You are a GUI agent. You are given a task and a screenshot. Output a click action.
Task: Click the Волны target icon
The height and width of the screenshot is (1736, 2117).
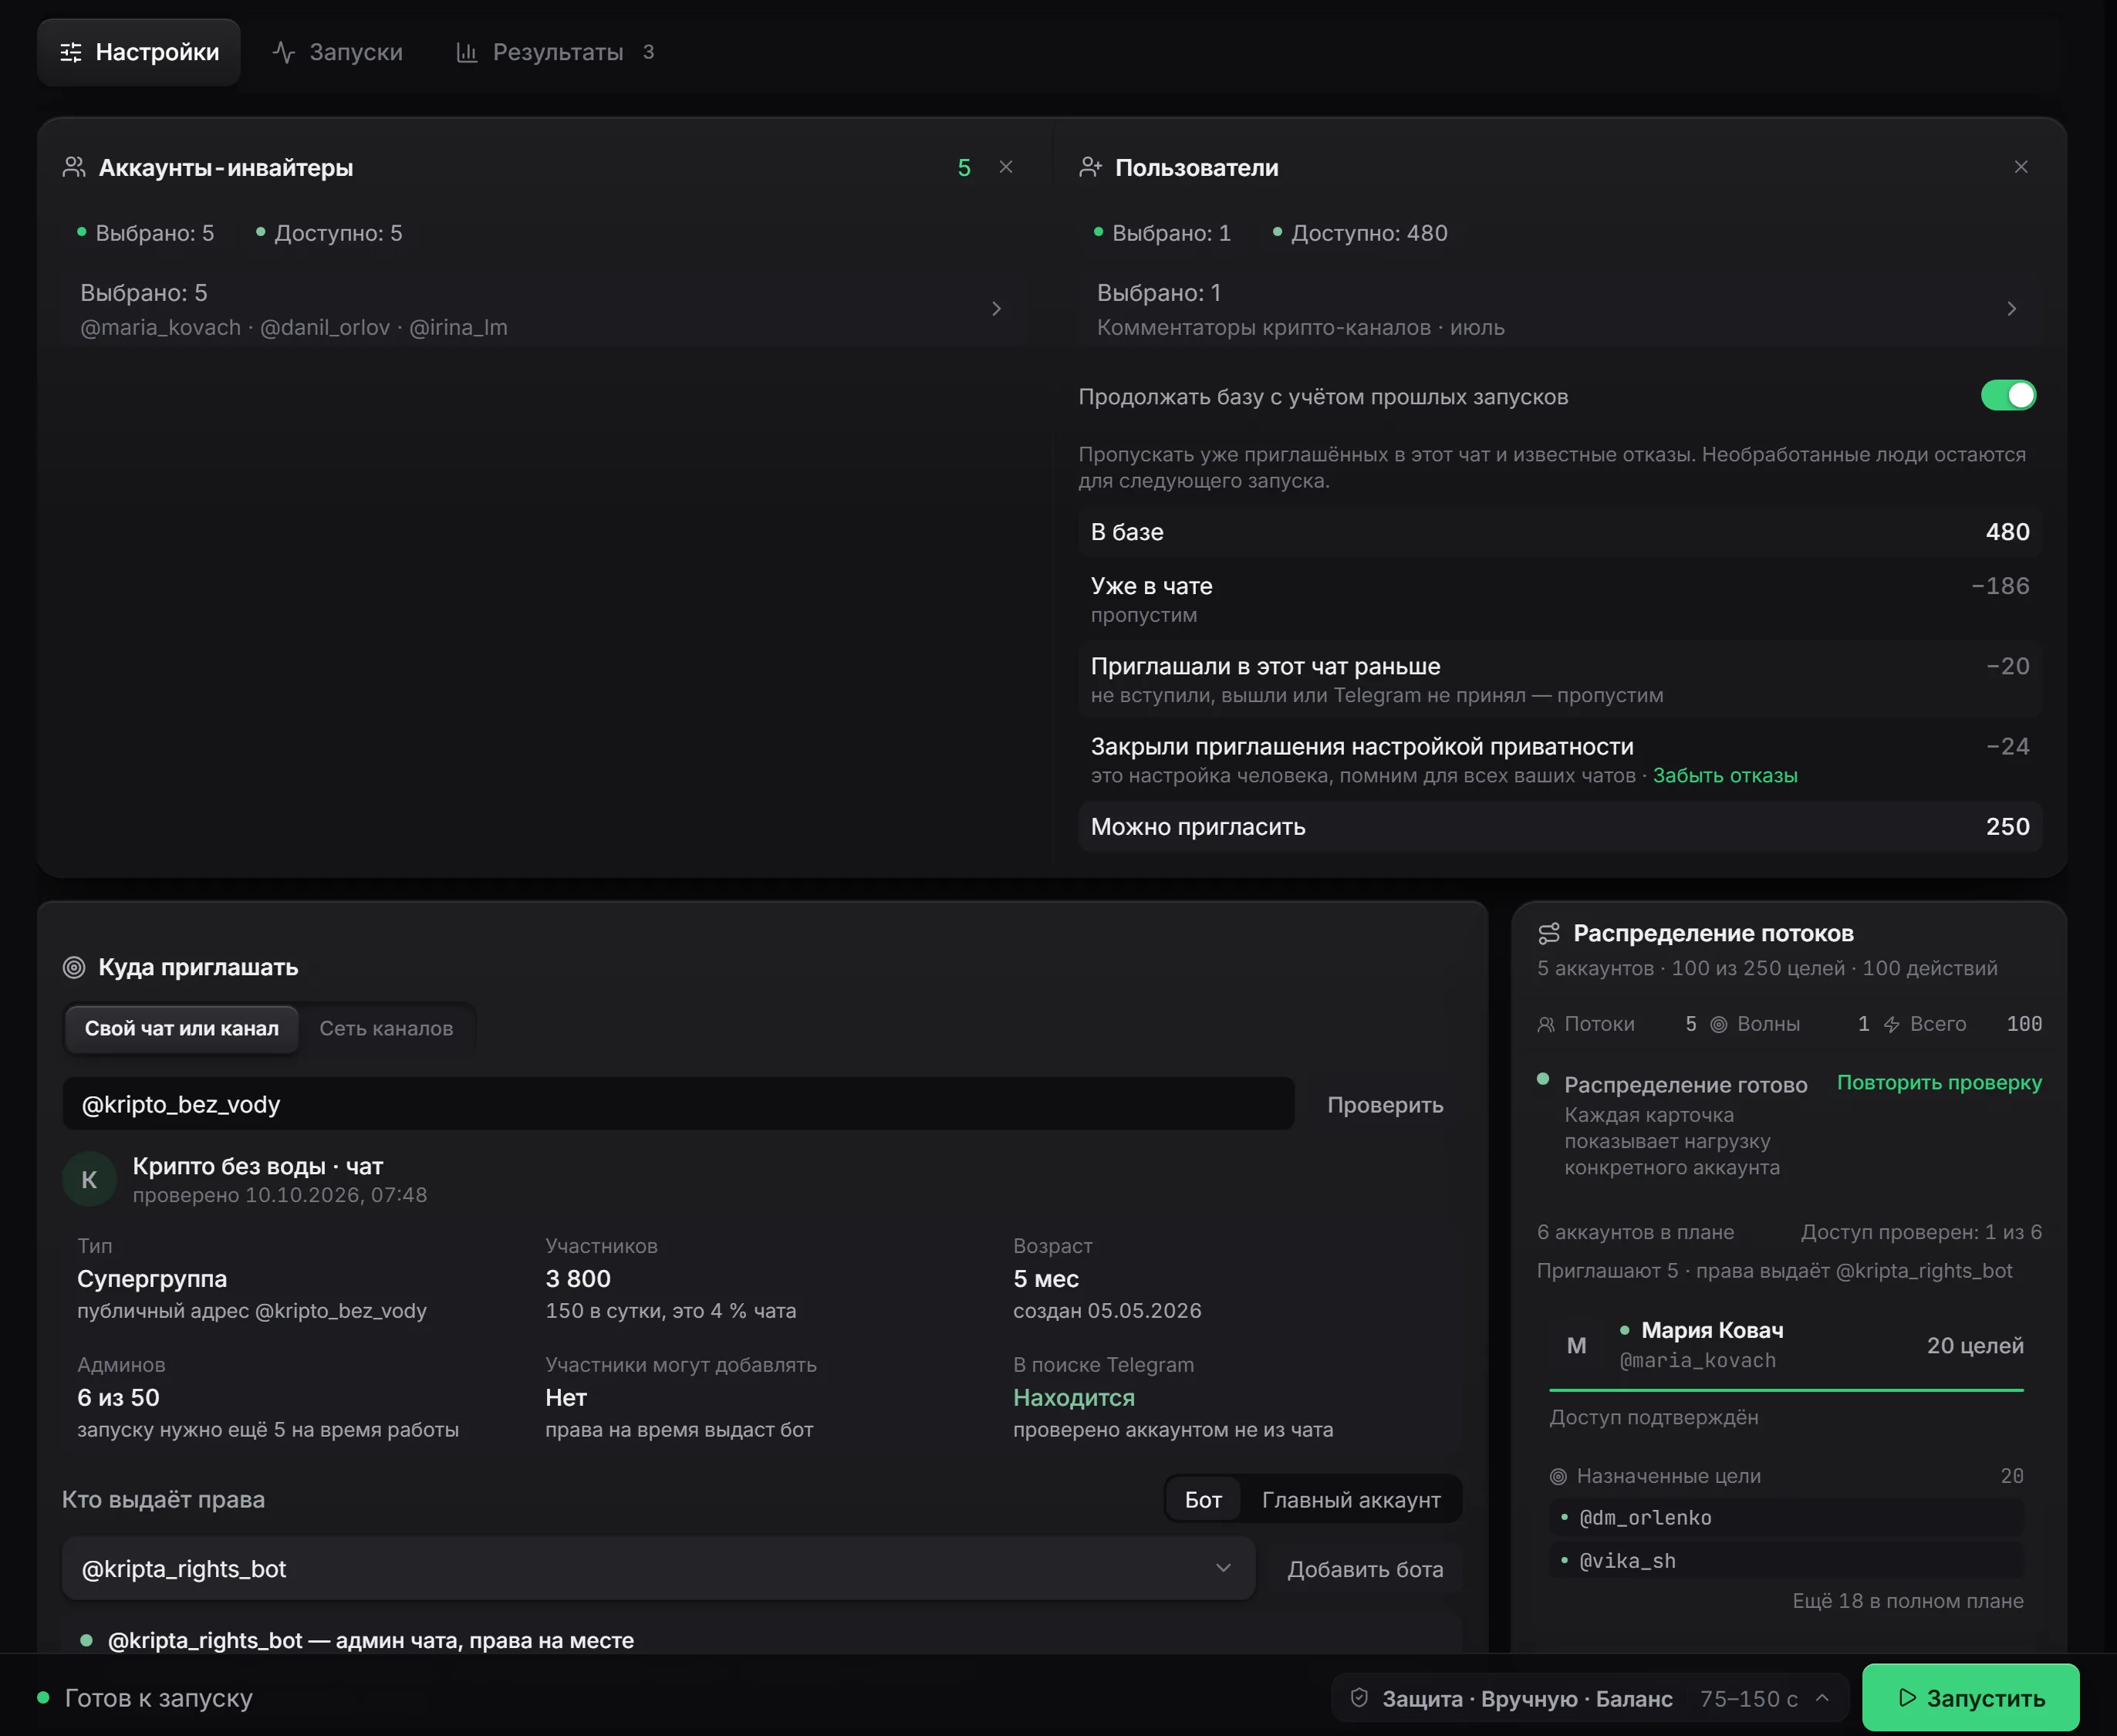point(1718,1024)
